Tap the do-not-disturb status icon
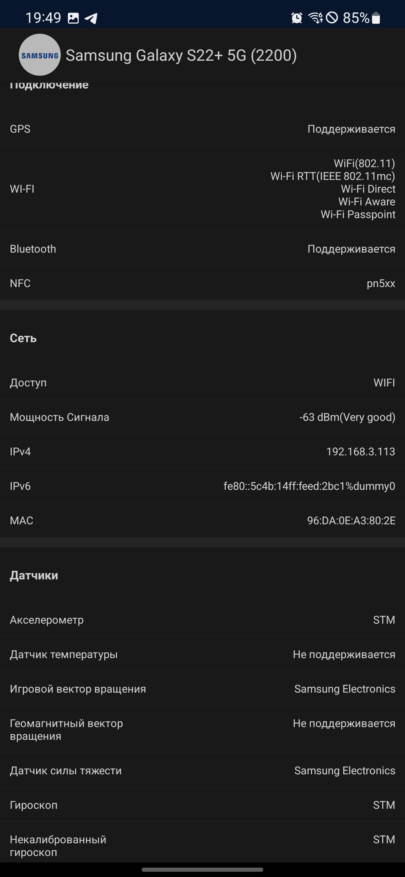Screen dimensions: 405x877 (x=332, y=18)
